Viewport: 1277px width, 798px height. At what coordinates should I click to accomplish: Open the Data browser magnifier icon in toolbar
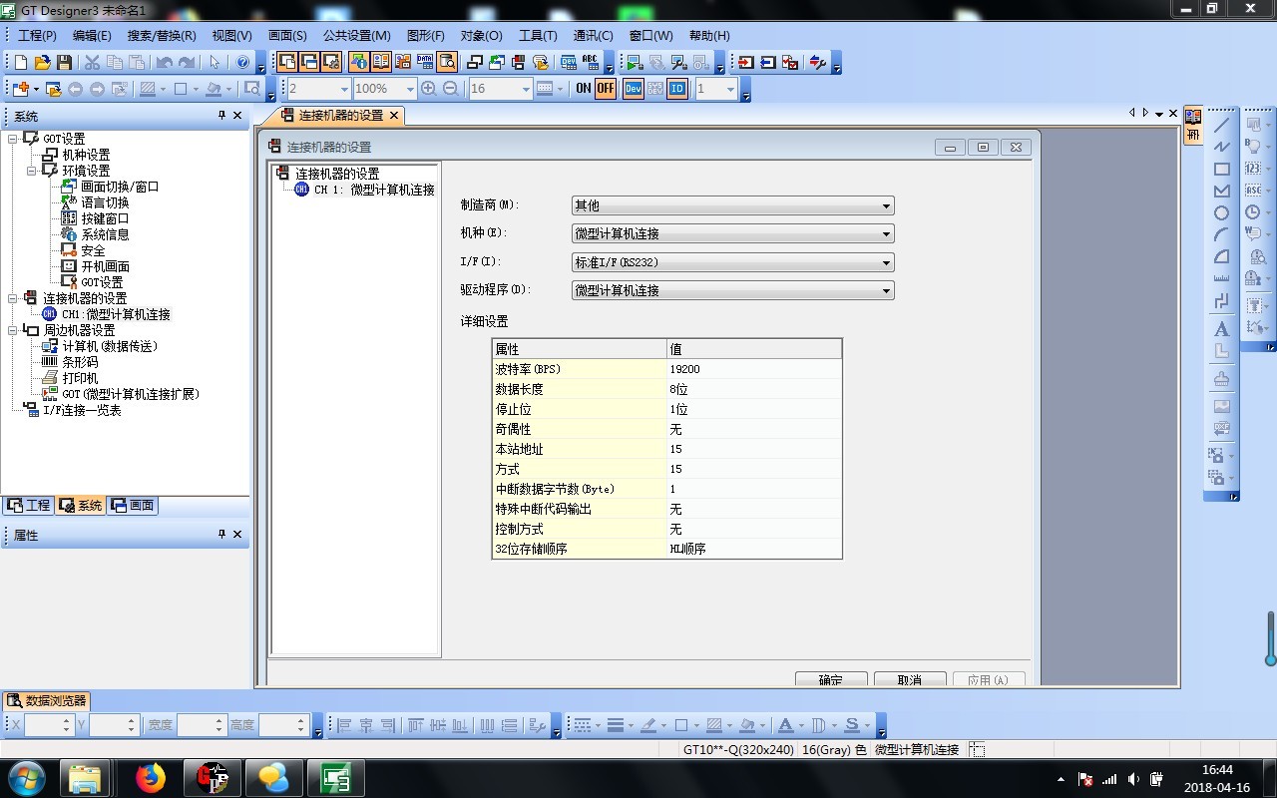point(447,62)
